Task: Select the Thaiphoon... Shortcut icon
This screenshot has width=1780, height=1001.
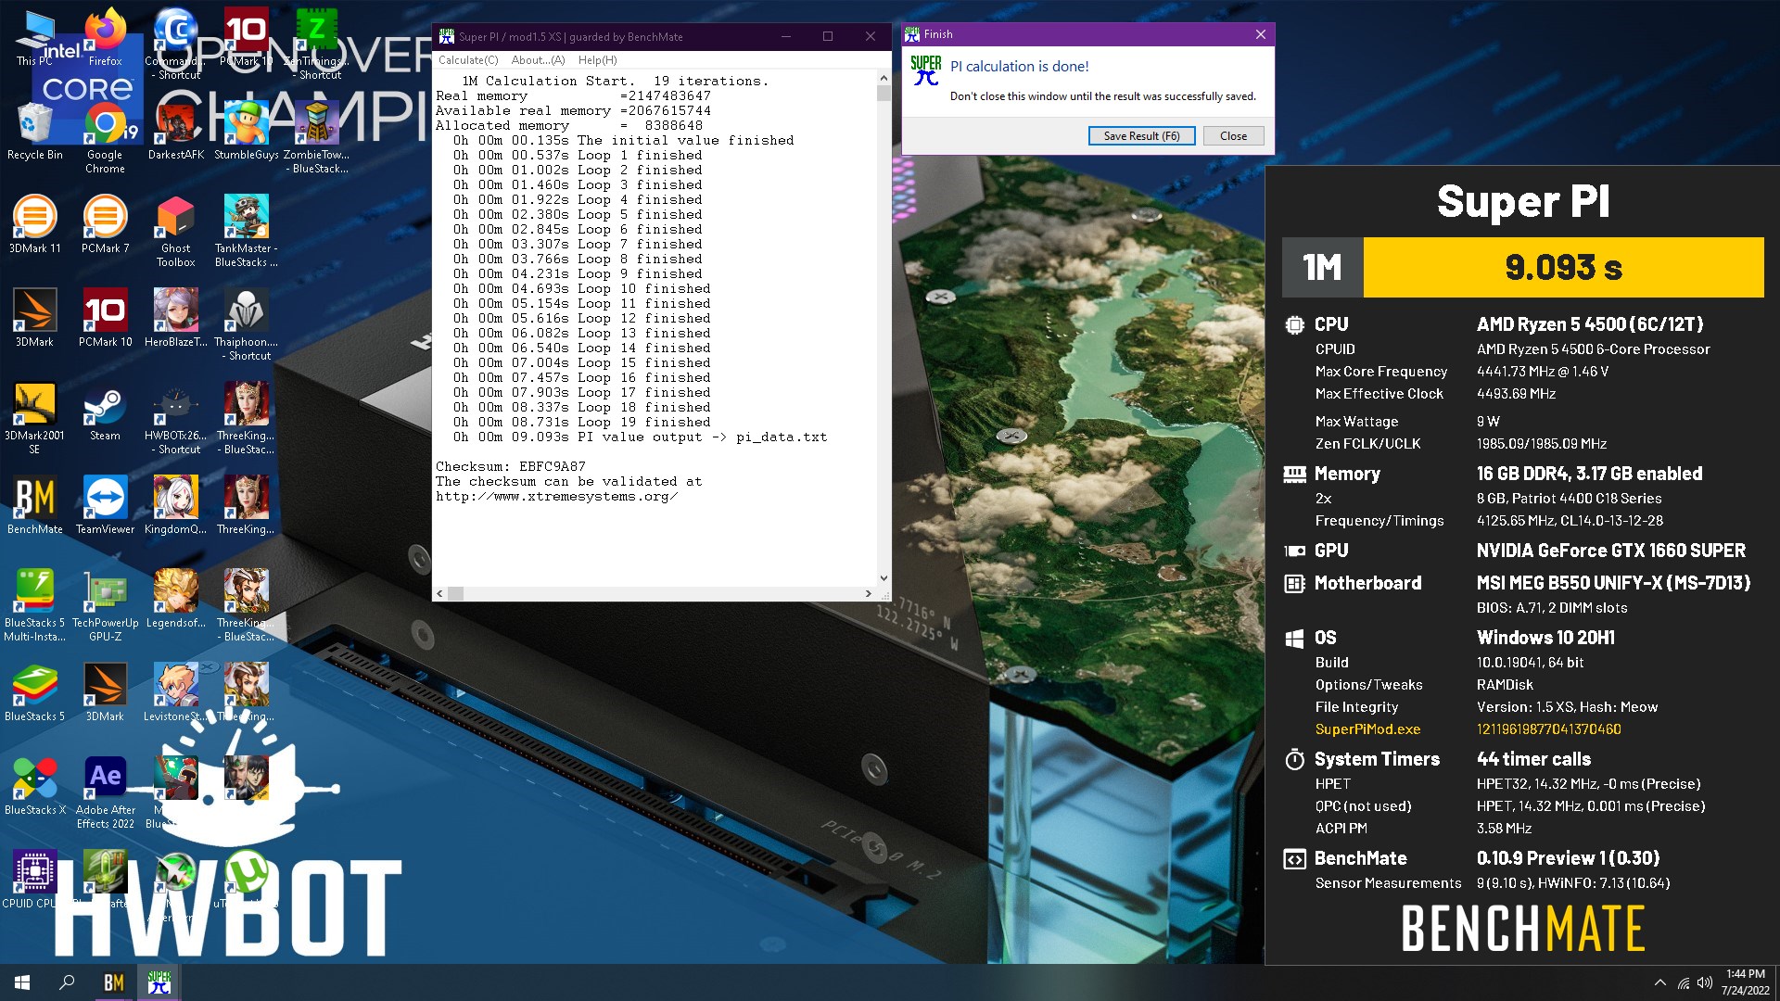Action: tap(246, 324)
